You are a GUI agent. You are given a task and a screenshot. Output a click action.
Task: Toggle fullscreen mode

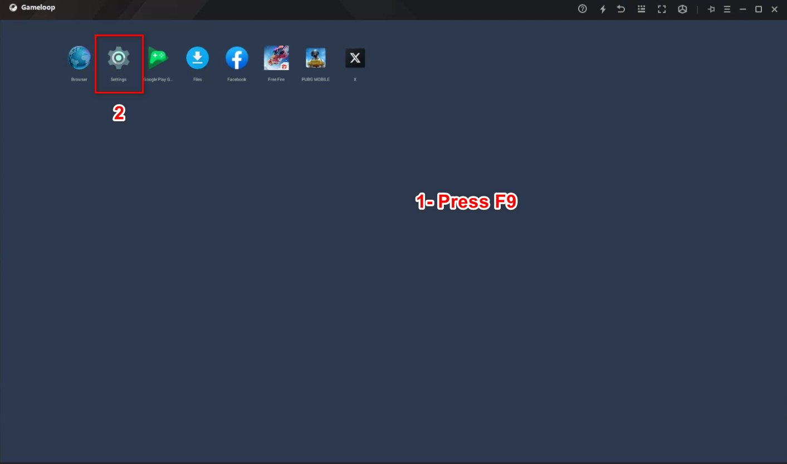pyautogui.click(x=662, y=9)
